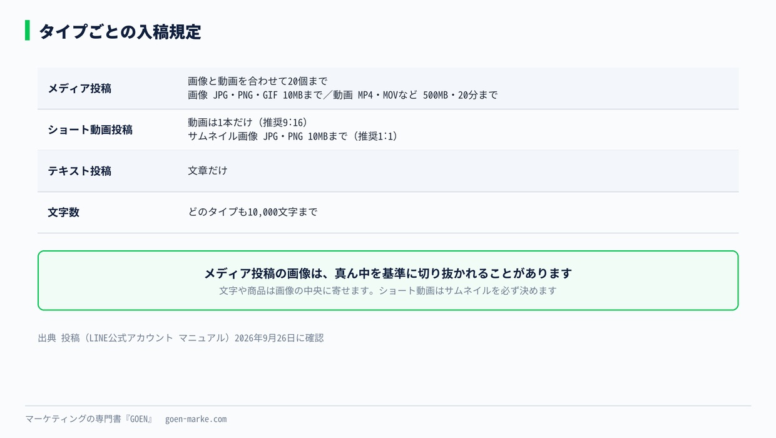This screenshot has height=438, width=776.
Task: Select the メディア投稿 row label
Action: tap(79, 88)
